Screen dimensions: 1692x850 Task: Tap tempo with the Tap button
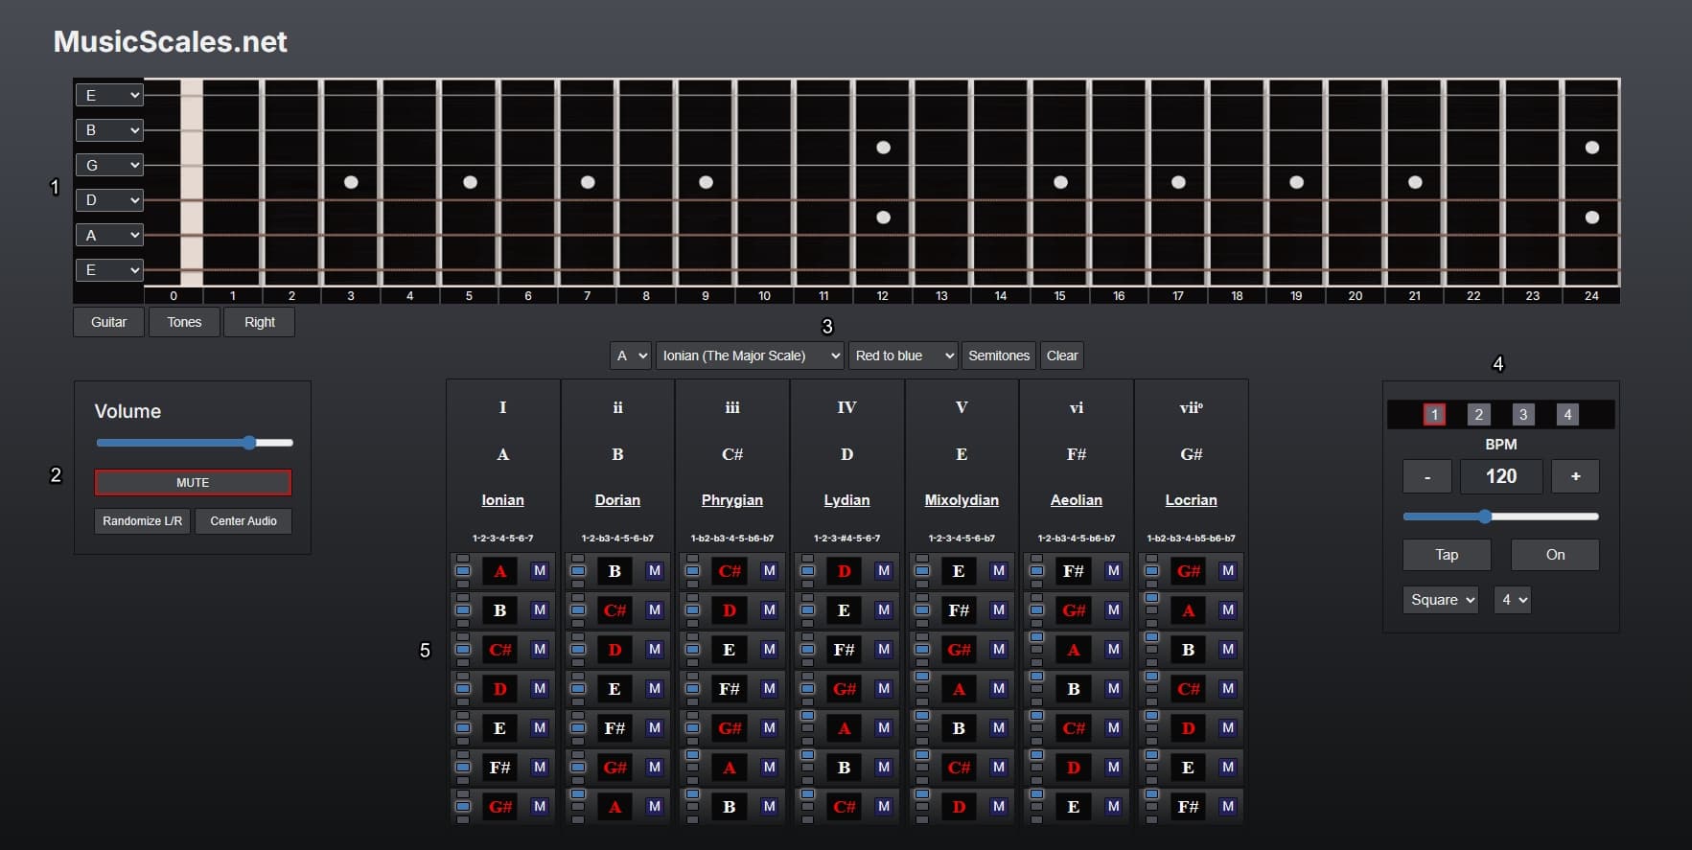1447,555
